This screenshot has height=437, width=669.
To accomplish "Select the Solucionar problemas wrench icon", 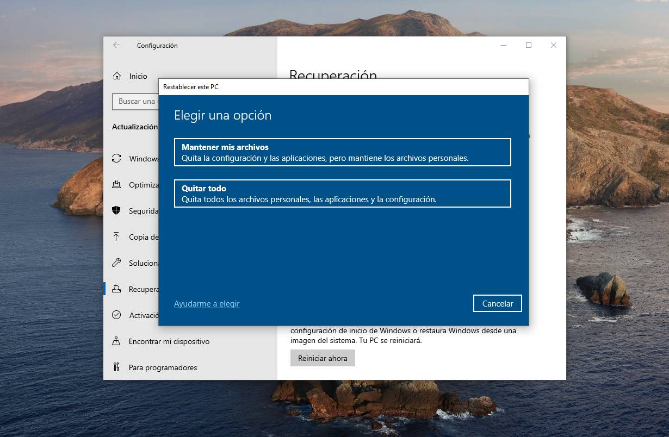I will point(116,263).
